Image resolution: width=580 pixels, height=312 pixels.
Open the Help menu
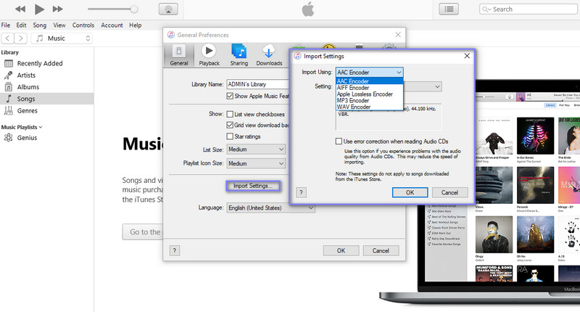(x=136, y=25)
